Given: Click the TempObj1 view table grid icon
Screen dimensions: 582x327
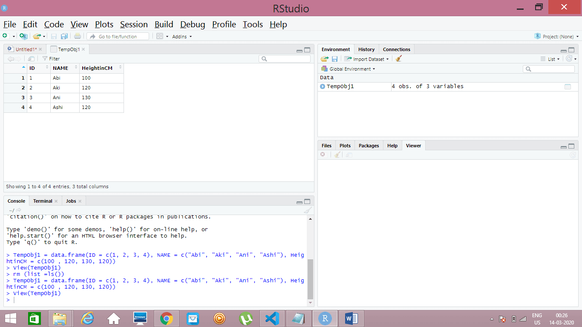Looking at the screenshot, I should 568,86.
